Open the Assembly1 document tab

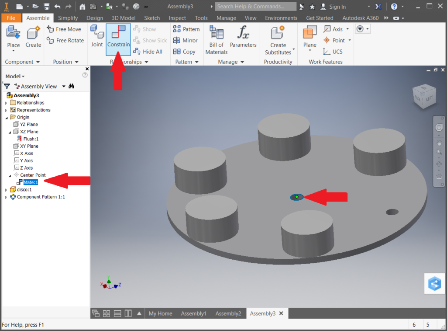[193, 314]
